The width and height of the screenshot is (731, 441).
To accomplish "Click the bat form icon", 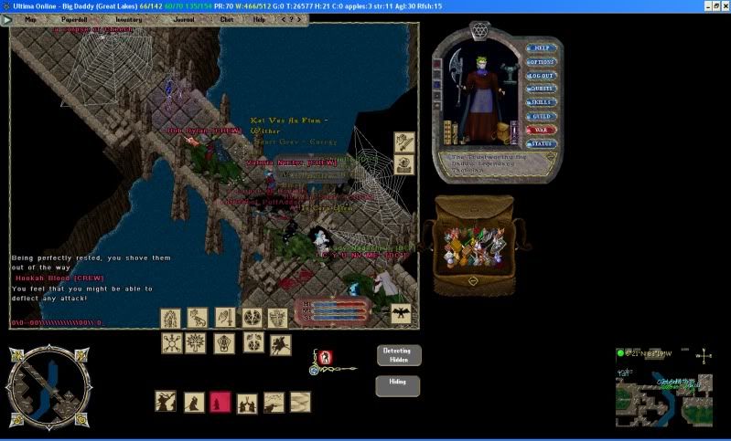I will click(x=401, y=313).
